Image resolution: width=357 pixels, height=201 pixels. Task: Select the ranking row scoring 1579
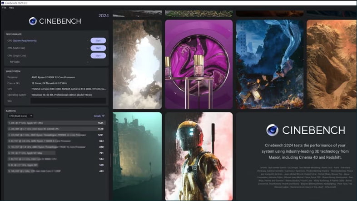tap(56, 129)
